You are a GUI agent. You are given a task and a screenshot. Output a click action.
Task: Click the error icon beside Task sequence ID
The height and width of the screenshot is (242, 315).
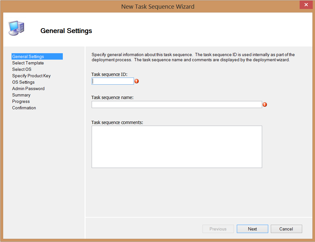click(137, 81)
